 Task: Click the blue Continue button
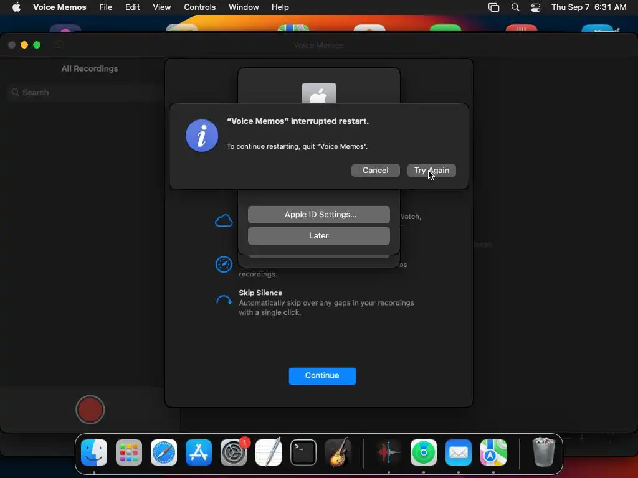(x=322, y=375)
